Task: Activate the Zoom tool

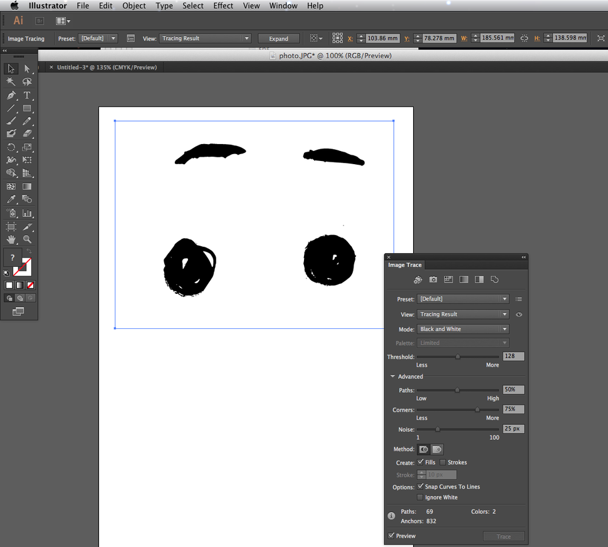Action: [x=27, y=239]
